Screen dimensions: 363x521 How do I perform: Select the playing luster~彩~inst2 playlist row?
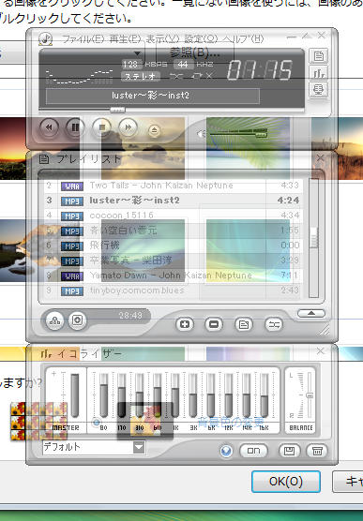(x=173, y=201)
